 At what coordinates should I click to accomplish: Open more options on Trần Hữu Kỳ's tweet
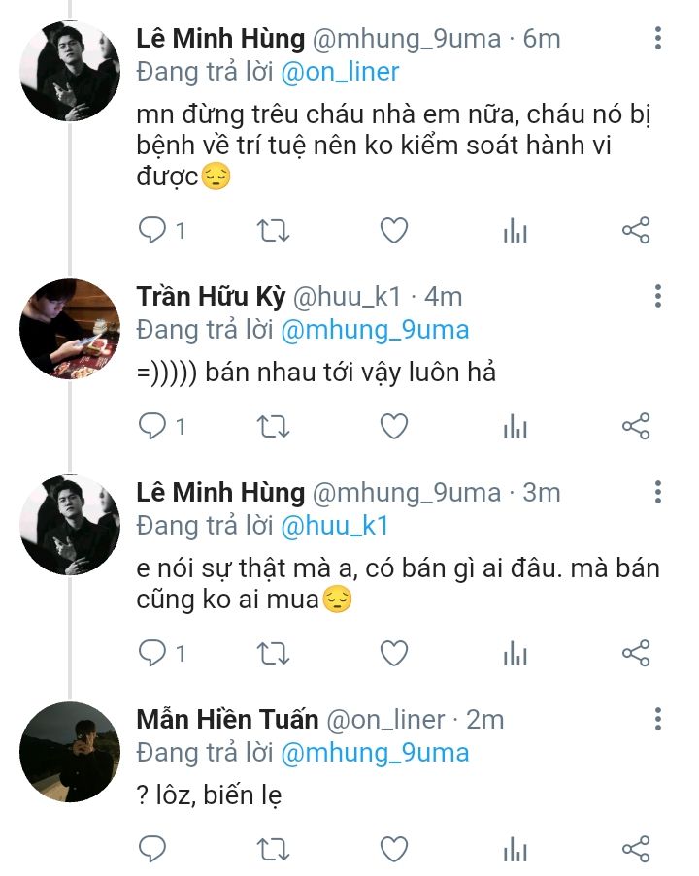pyautogui.click(x=658, y=297)
